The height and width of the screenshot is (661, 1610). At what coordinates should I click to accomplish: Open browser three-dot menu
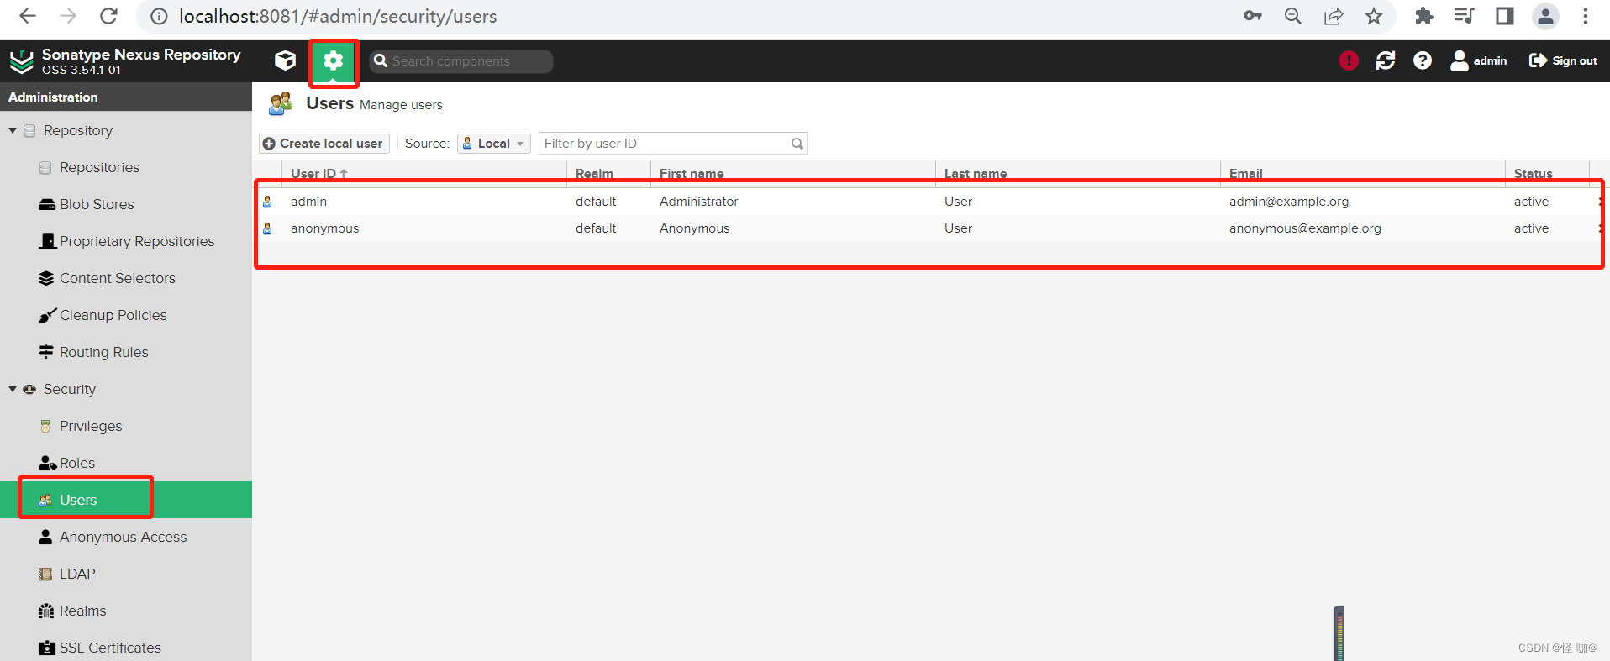pos(1586,16)
